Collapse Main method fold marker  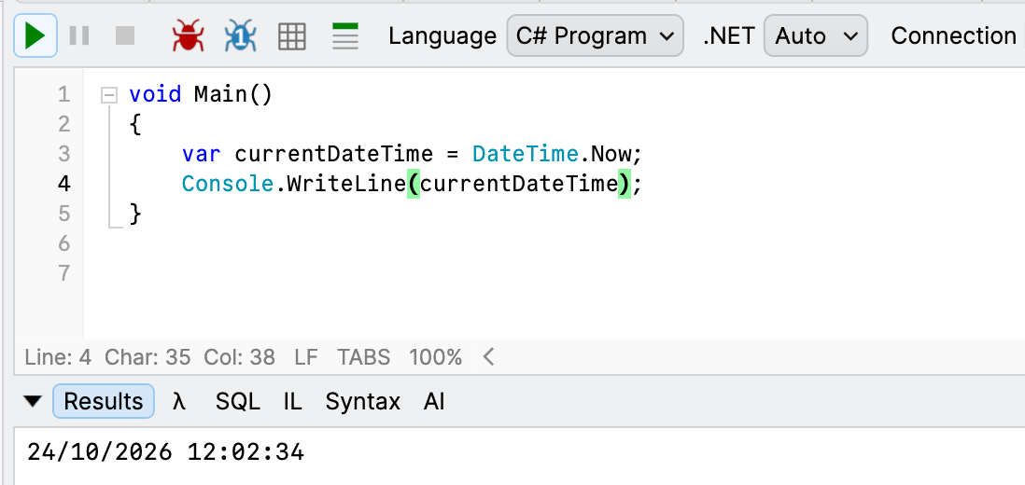109,96
